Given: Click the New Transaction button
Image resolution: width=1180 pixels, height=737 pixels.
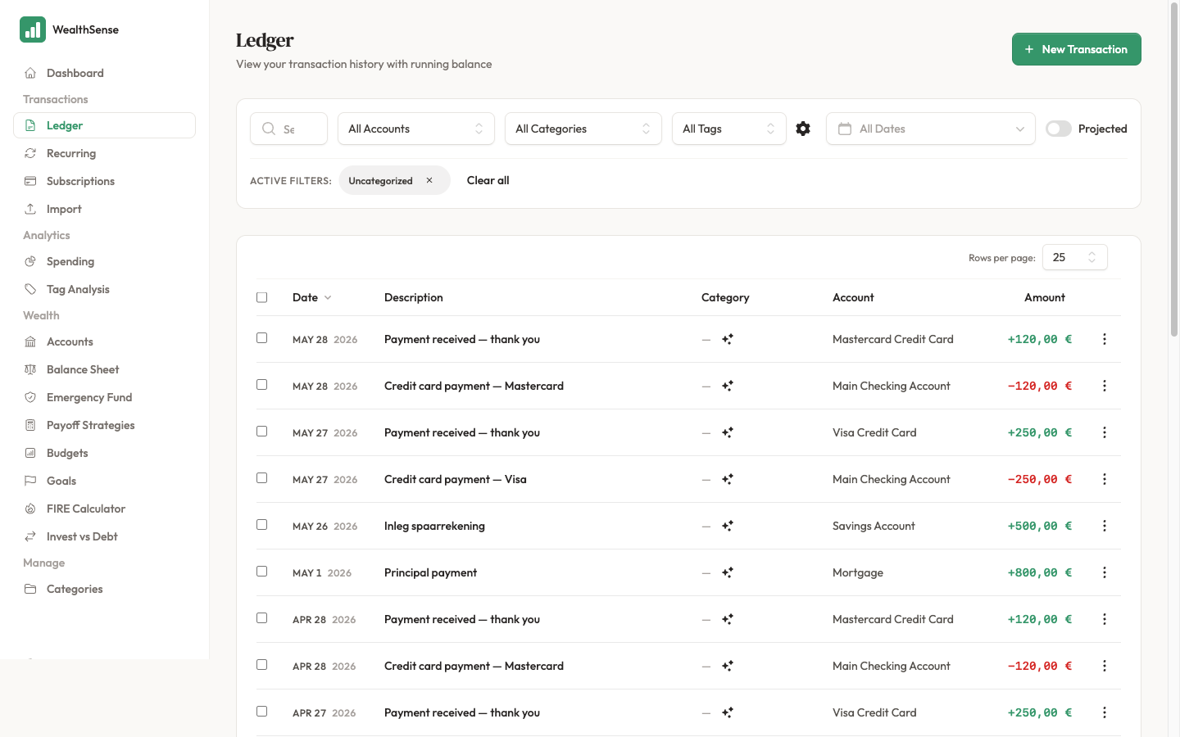Looking at the screenshot, I should (x=1077, y=49).
